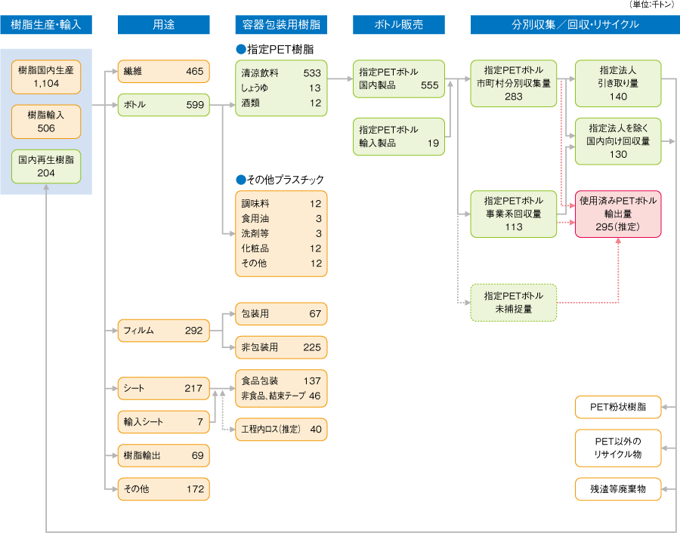The image size is (680, 533).
Task: Click the 樹脂国内生産 1,104 box
Action: coord(46,76)
